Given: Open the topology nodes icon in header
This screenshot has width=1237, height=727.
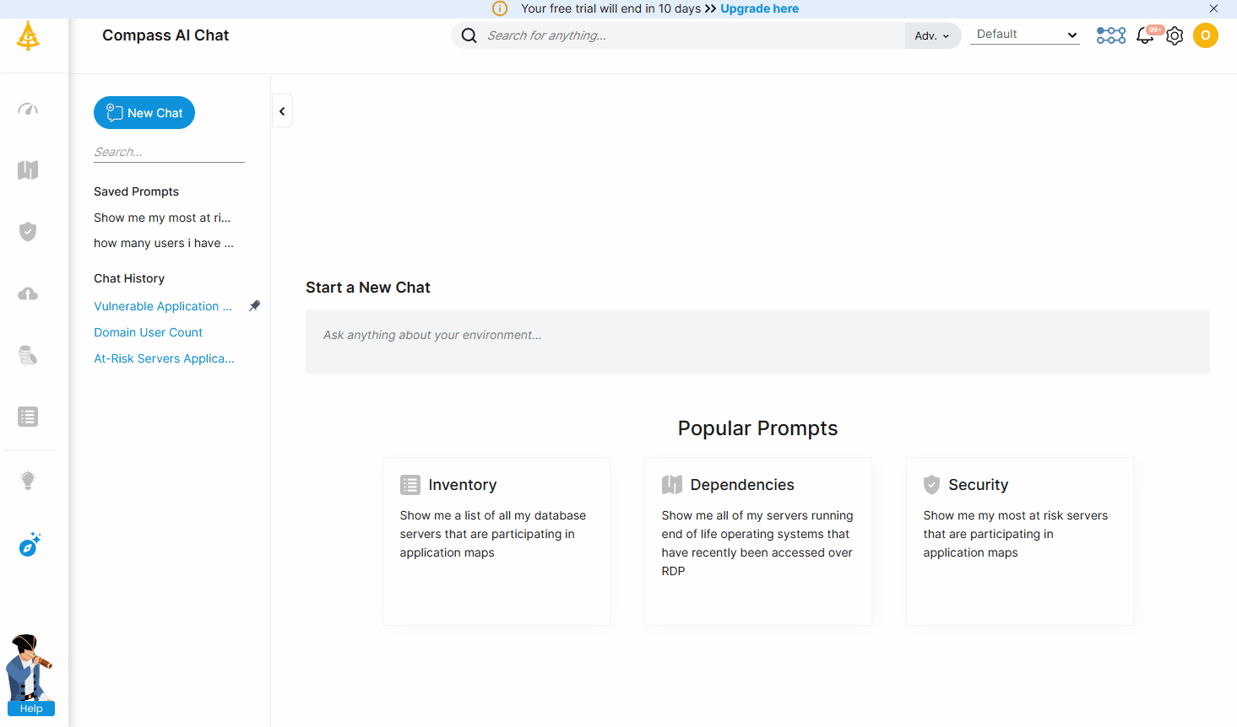Looking at the screenshot, I should click(1111, 35).
